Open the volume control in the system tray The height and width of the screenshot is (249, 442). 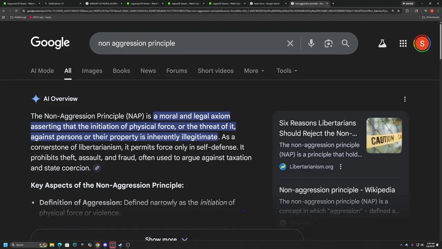pyautogui.click(x=422, y=245)
